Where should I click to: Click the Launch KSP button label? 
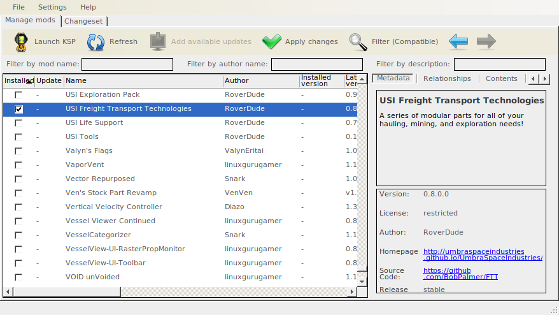click(55, 41)
